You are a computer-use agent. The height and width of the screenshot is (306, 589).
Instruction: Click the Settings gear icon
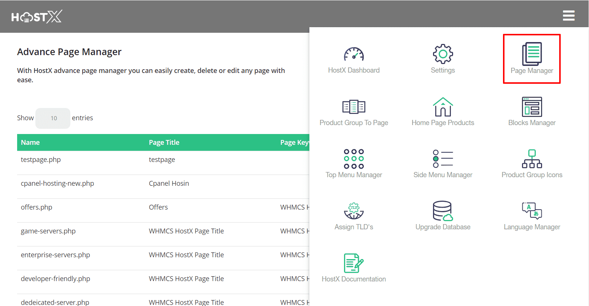click(443, 54)
